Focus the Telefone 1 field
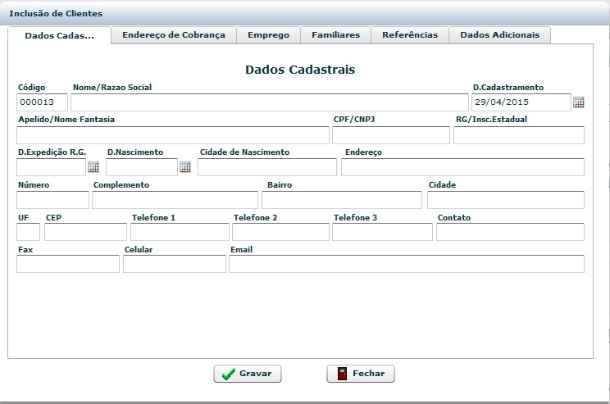Screen dimensions: 610x404 (x=180, y=232)
